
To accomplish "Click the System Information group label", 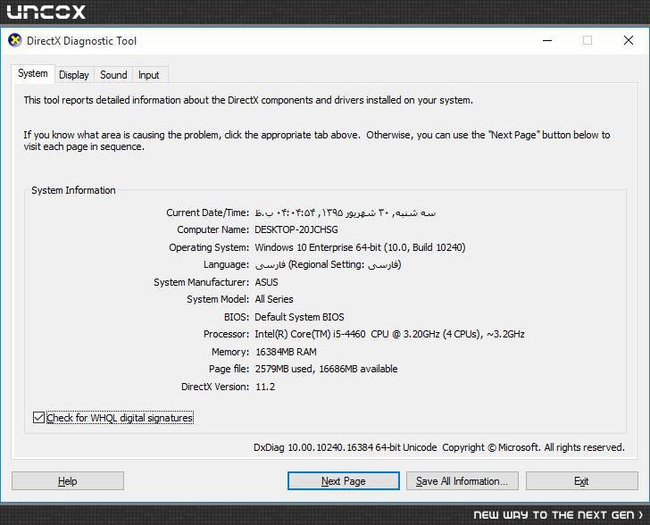I will click(x=73, y=190).
